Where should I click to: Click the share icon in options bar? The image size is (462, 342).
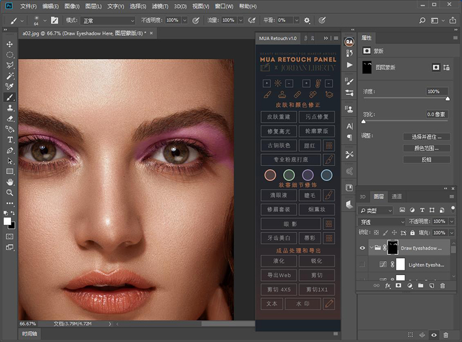453,20
